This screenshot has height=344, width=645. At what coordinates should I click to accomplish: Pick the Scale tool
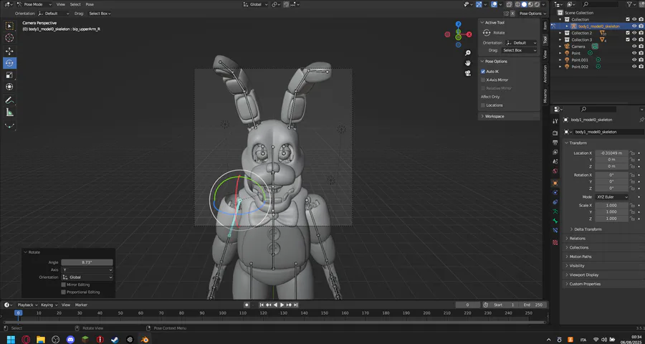(x=10, y=75)
